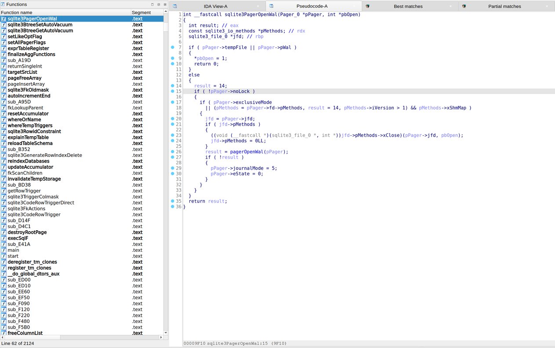Click the function icon next to main

4,250
